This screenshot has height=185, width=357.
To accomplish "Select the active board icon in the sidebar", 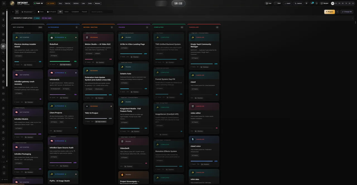I will pos(3,46).
